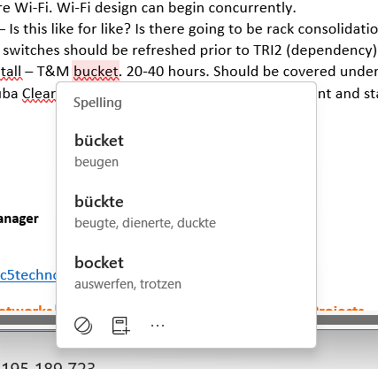Click the misspelled word 'bucket' in document

pos(96,72)
